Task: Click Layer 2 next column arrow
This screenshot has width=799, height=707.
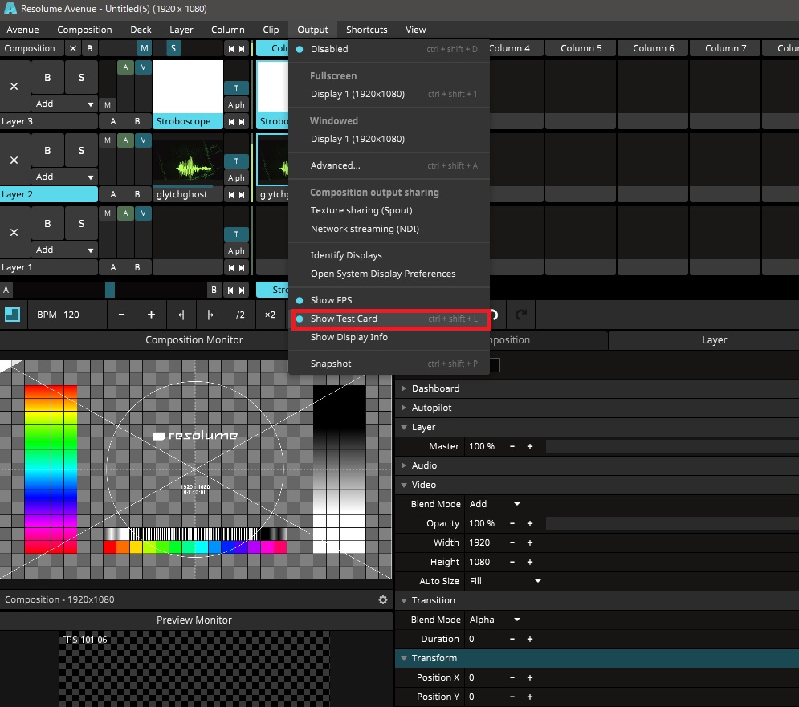Action: tap(242, 194)
